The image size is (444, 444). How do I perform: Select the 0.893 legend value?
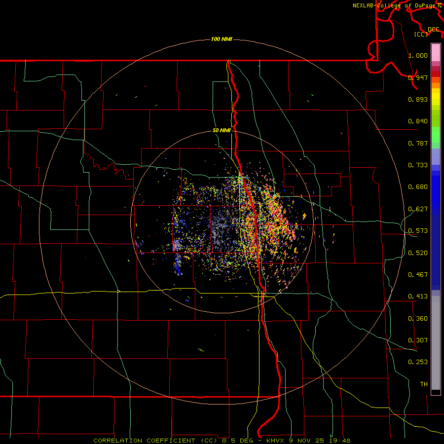[x=418, y=99]
